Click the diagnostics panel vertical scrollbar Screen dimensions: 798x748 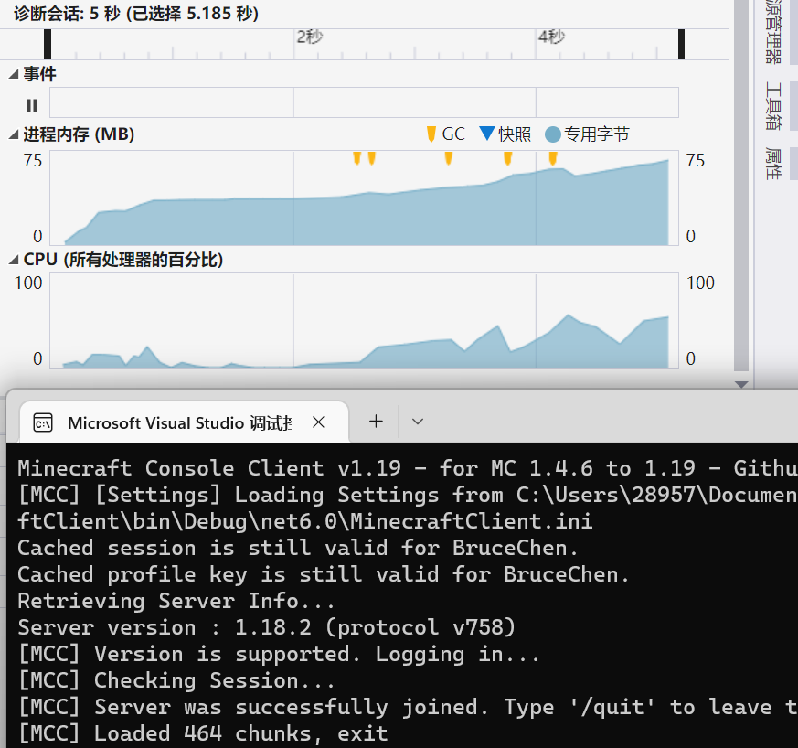pos(741,186)
